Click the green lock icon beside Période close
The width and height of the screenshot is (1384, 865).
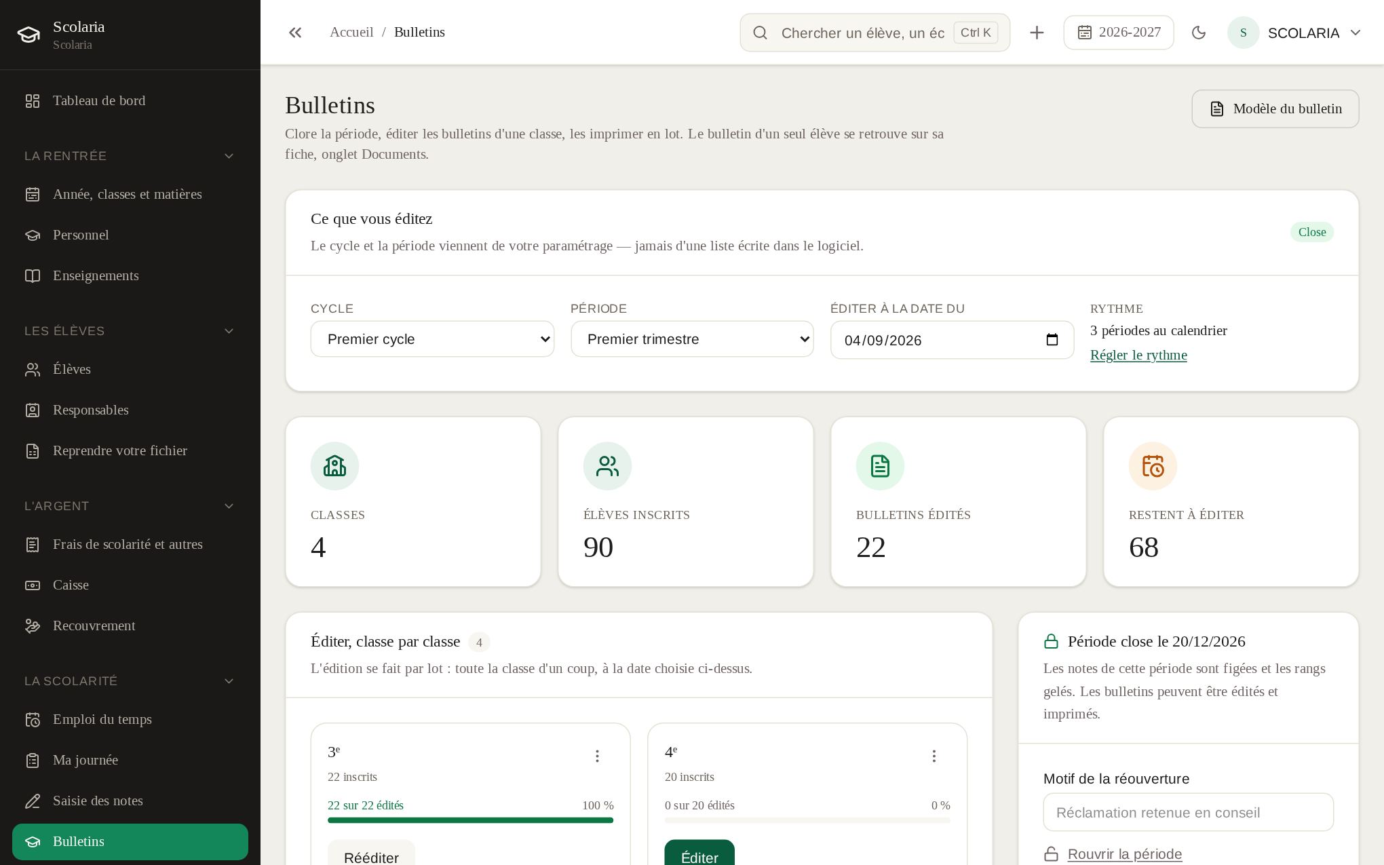click(1051, 641)
